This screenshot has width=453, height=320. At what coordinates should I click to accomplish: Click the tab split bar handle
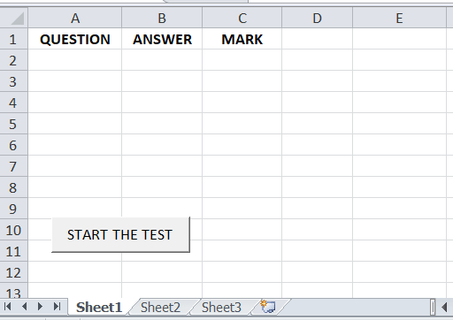(x=433, y=308)
